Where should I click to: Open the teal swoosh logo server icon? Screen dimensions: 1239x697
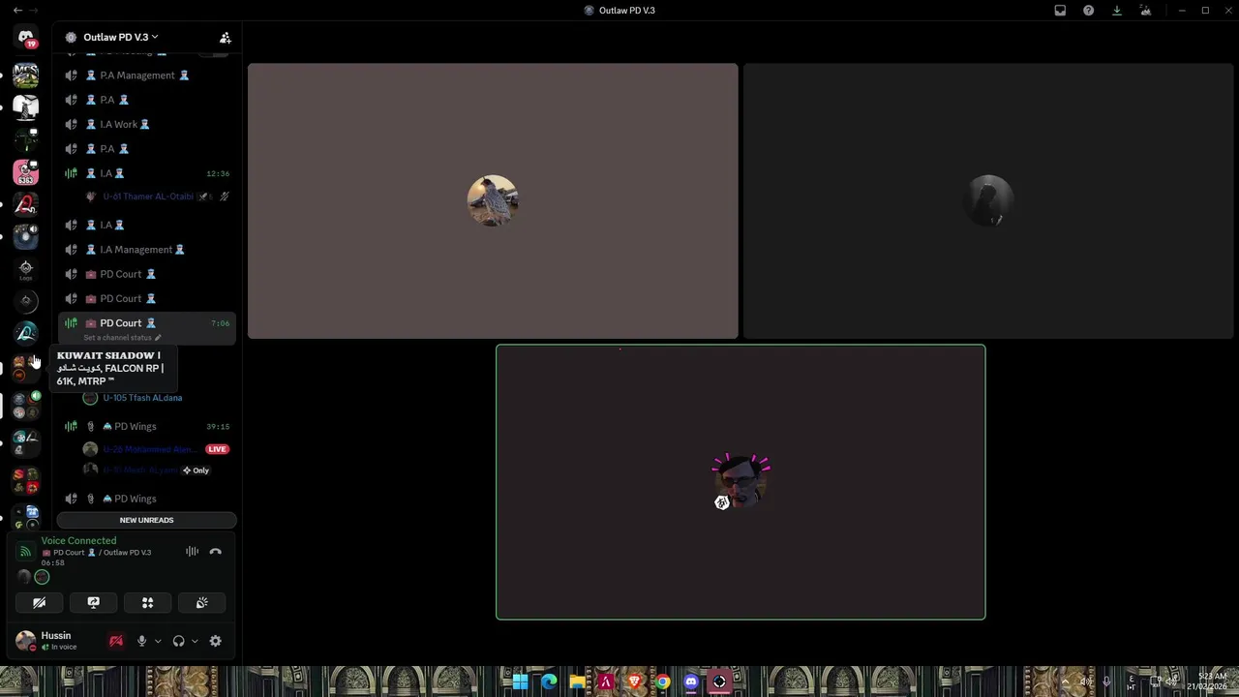tap(26, 333)
